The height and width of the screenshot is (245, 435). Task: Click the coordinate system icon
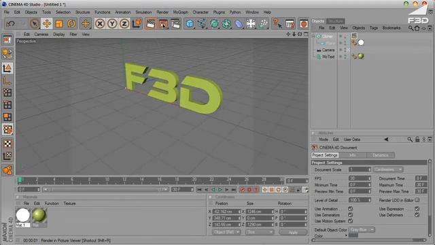point(137,24)
